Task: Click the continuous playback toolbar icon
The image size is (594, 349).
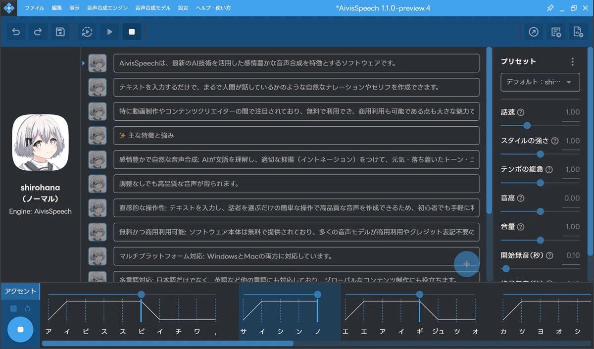Action: [x=87, y=32]
